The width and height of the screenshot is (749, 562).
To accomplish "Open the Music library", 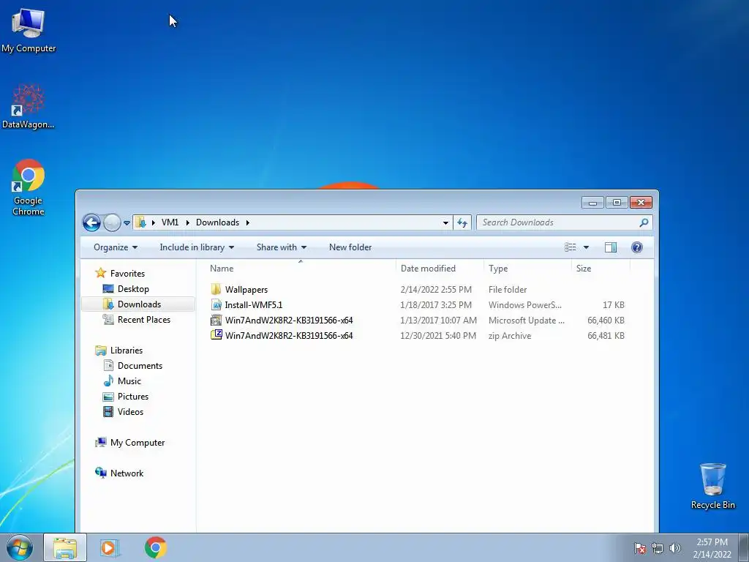I will pyautogui.click(x=129, y=381).
